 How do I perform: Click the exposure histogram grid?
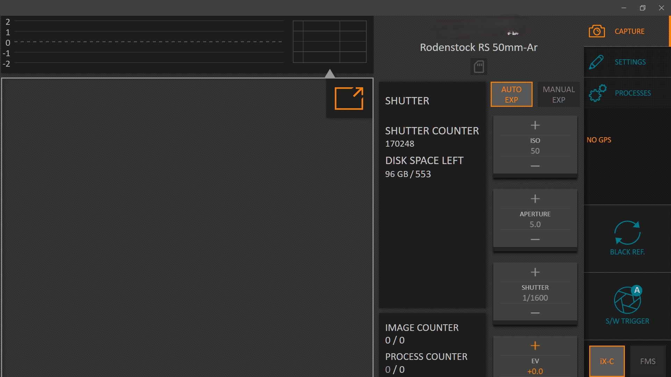tap(329, 42)
